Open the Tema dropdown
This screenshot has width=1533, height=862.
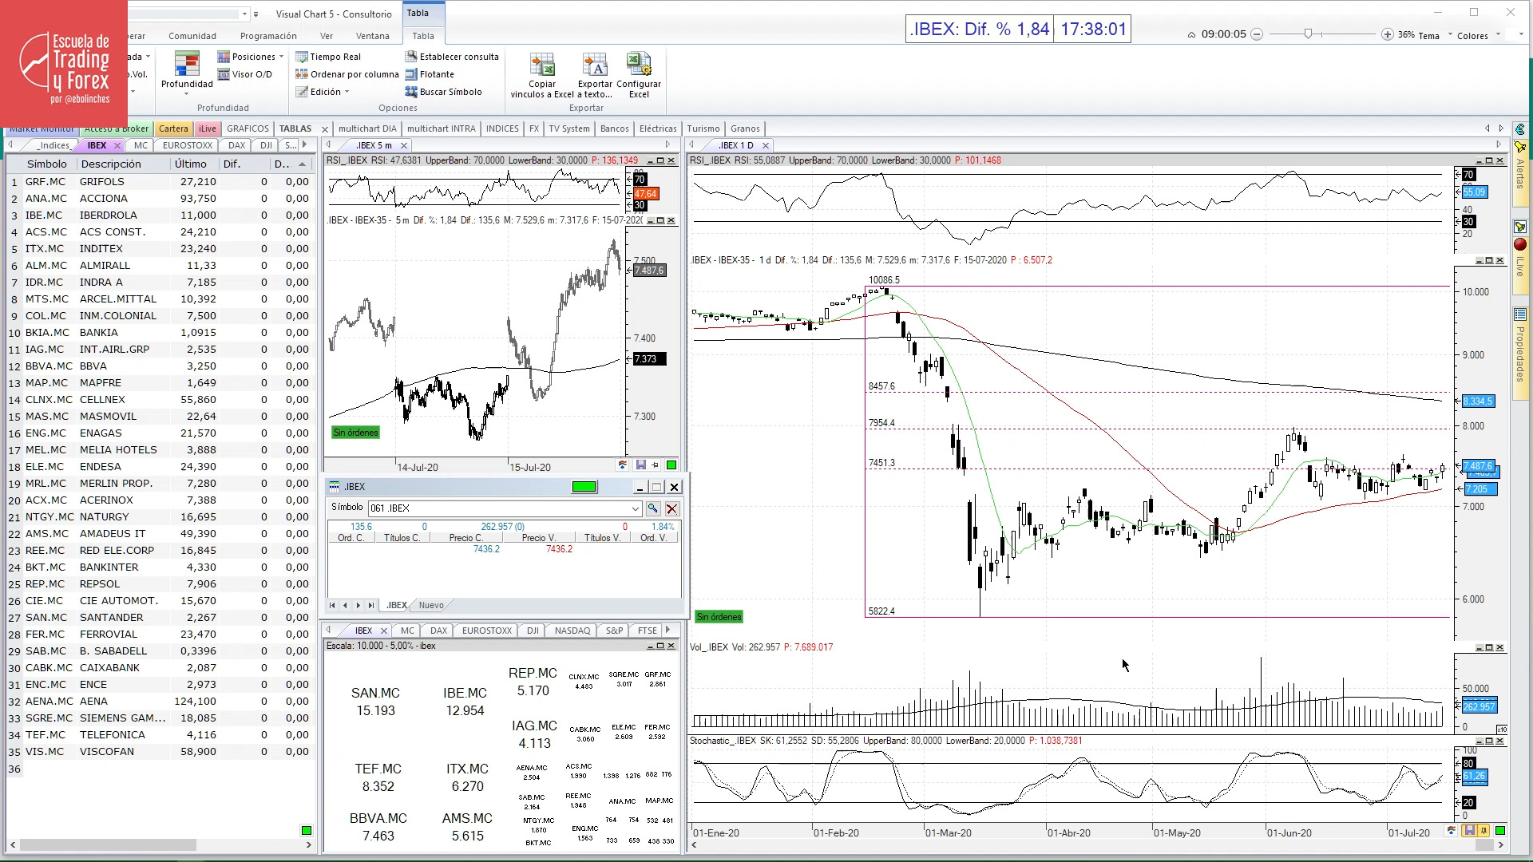[x=1434, y=35]
